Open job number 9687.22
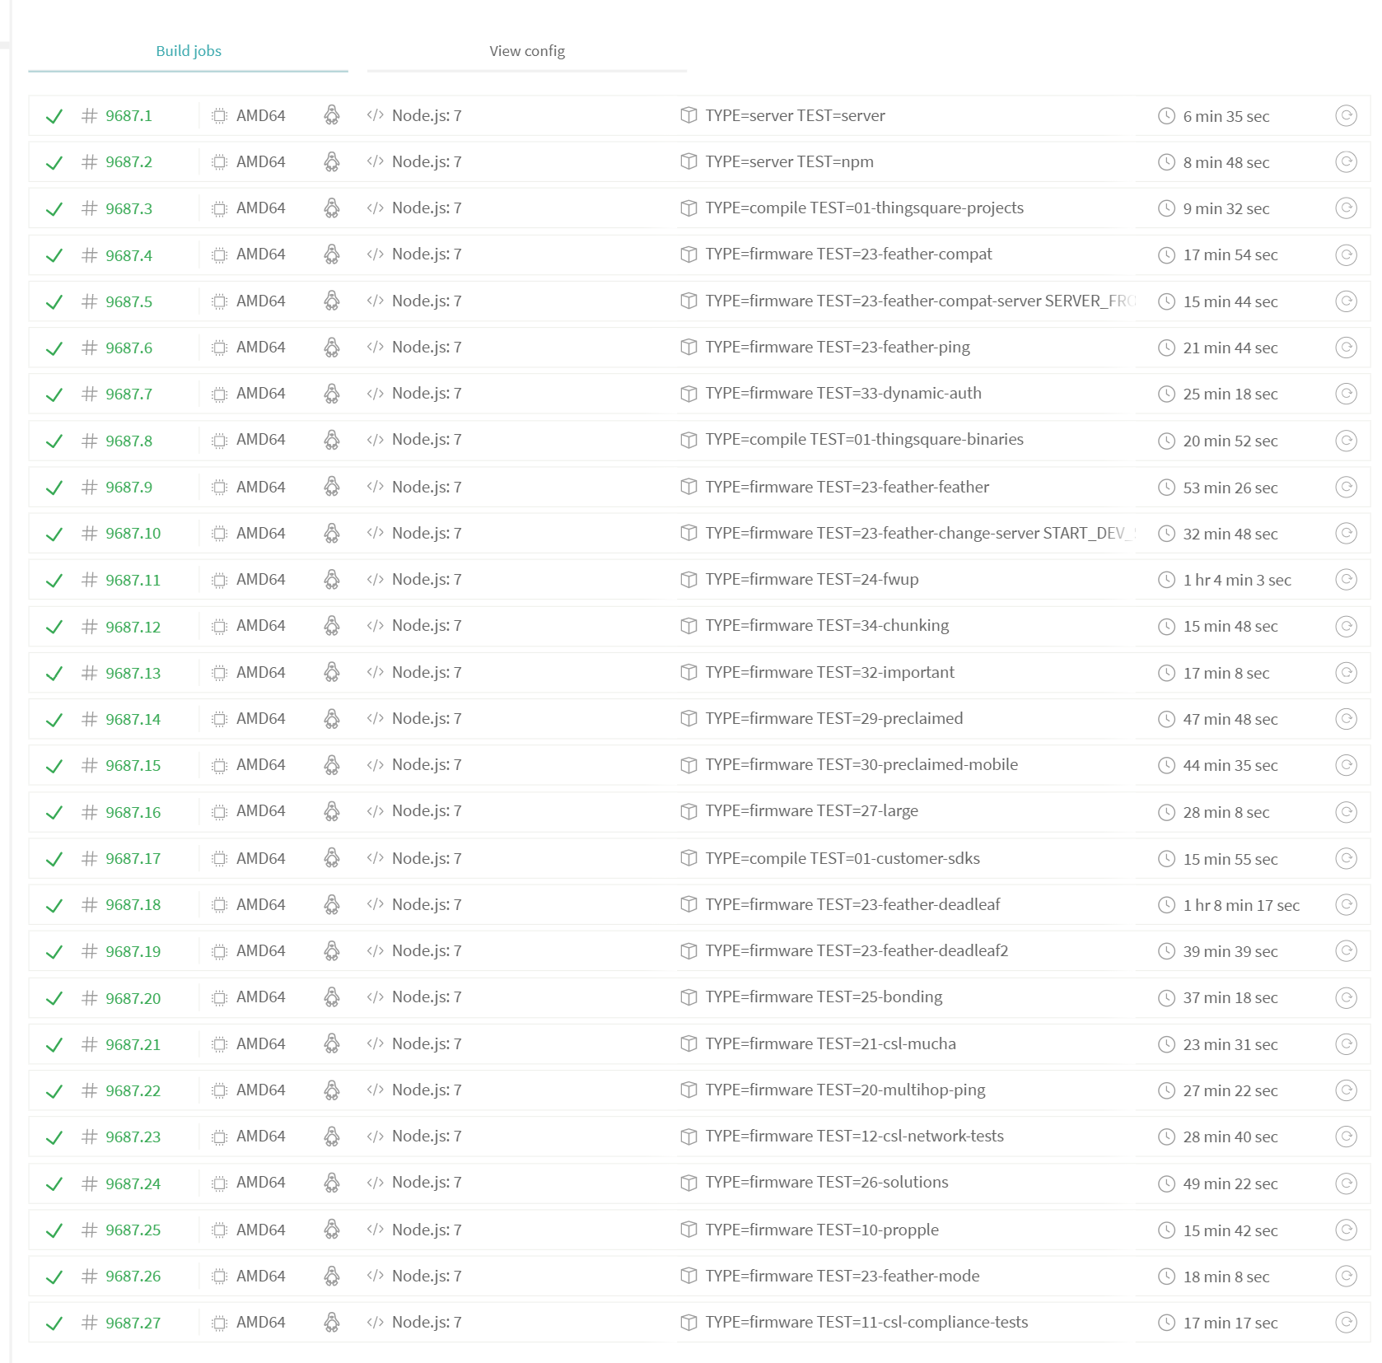The image size is (1382, 1363). tap(133, 1090)
